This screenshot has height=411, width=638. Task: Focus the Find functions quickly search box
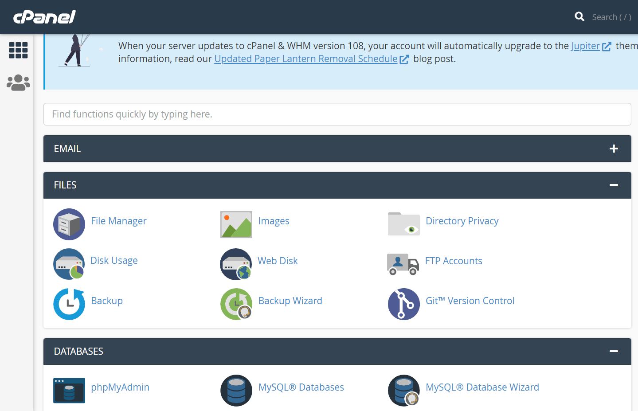[337, 114]
